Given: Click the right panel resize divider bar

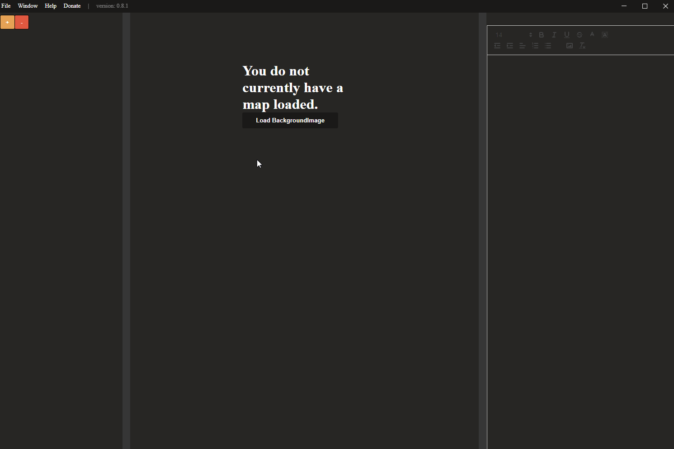Looking at the screenshot, I should pos(483,231).
